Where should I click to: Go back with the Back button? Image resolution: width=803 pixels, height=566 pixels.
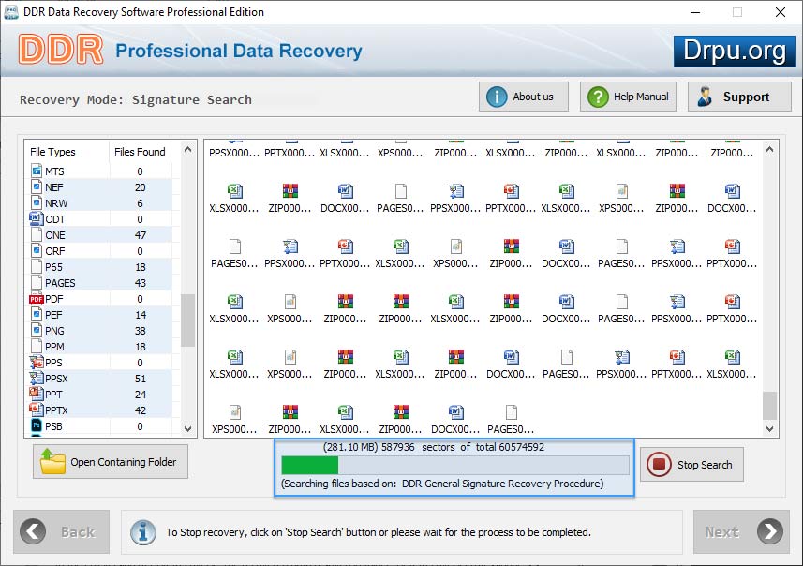coord(62,531)
